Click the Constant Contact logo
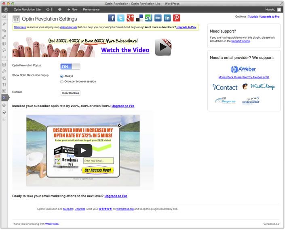Screen dimensions: 285x230 coord(251,101)
